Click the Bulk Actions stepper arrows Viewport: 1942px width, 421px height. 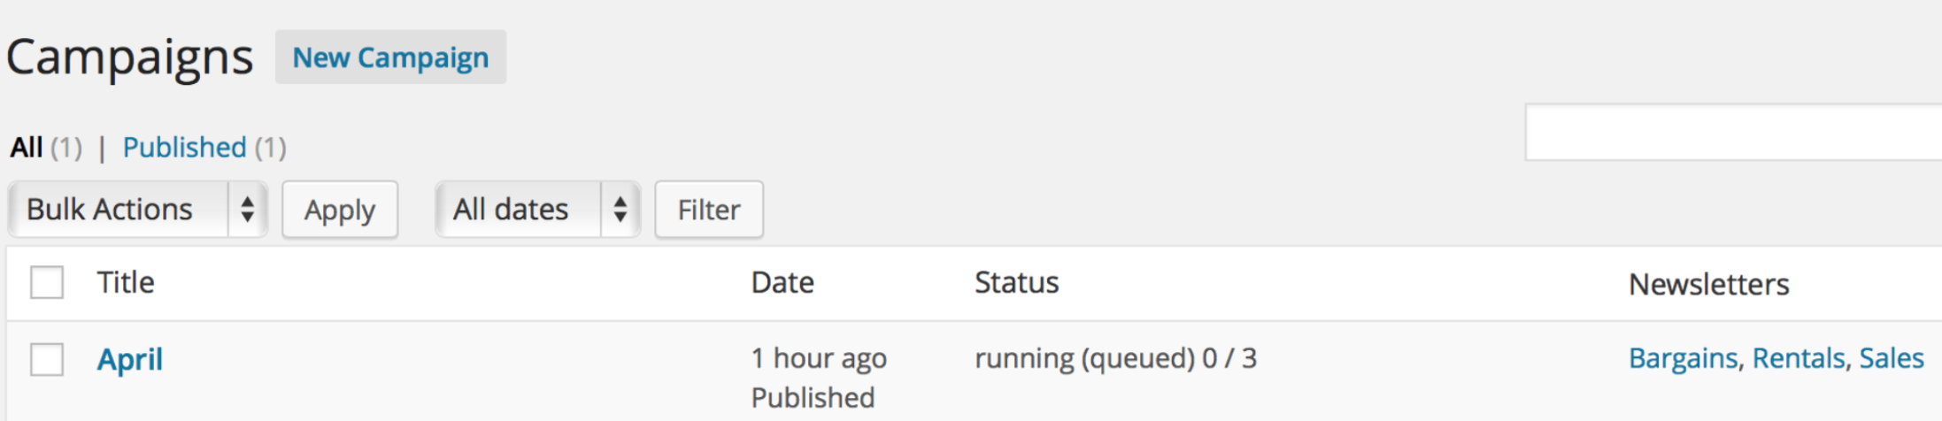248,210
